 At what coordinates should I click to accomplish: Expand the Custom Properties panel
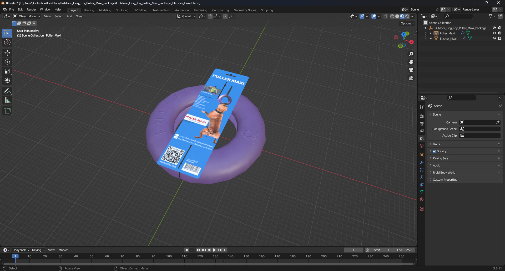pyautogui.click(x=465, y=180)
